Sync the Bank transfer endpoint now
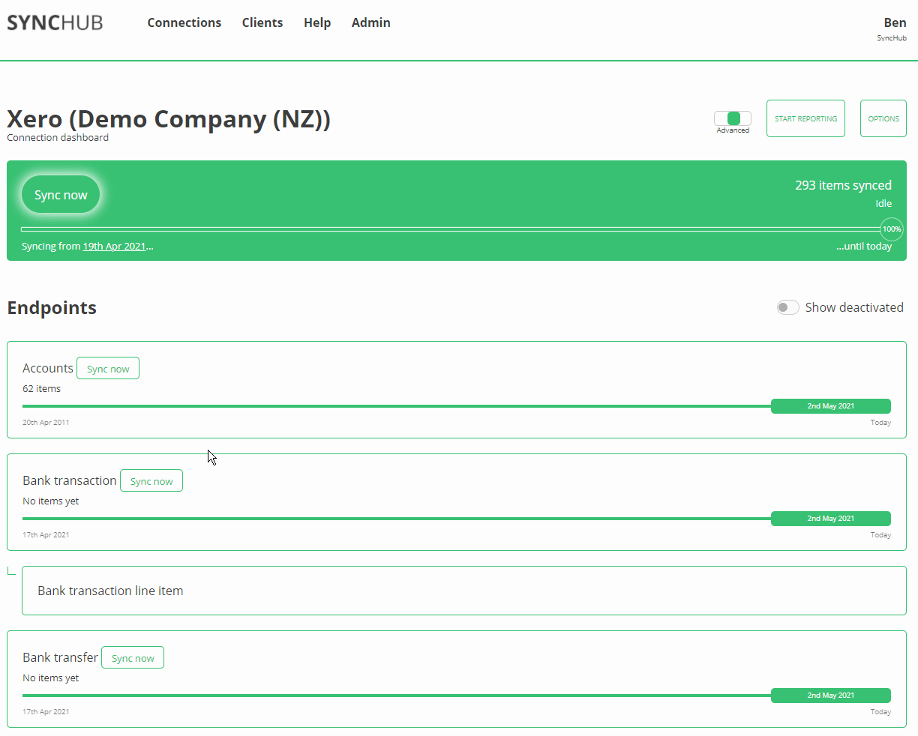 (133, 657)
